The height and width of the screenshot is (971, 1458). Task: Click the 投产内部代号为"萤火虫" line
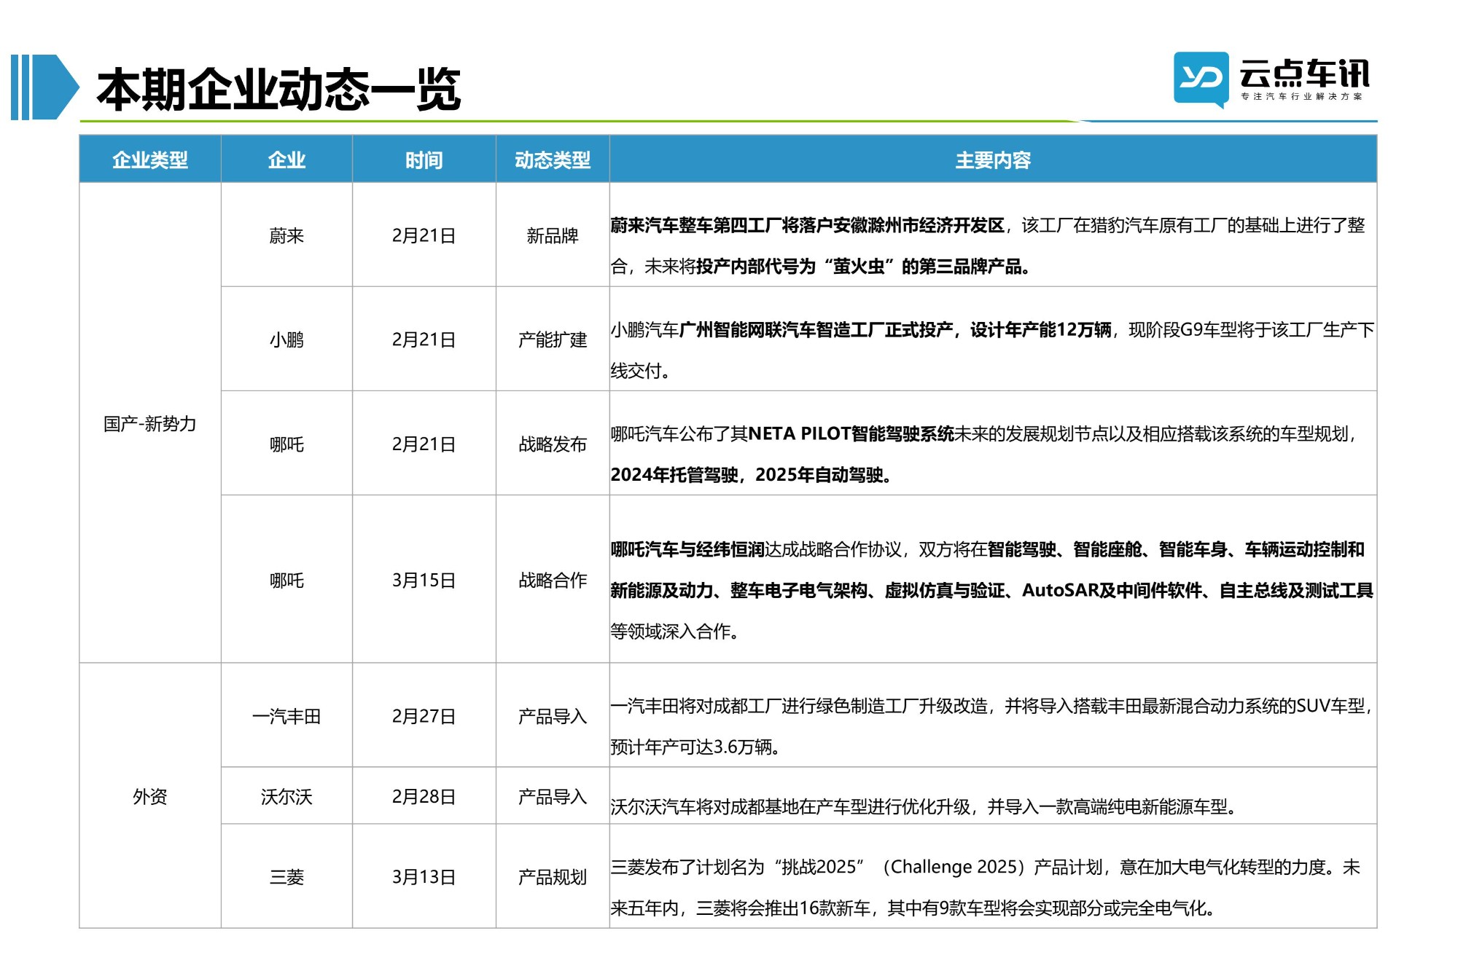coord(822,266)
